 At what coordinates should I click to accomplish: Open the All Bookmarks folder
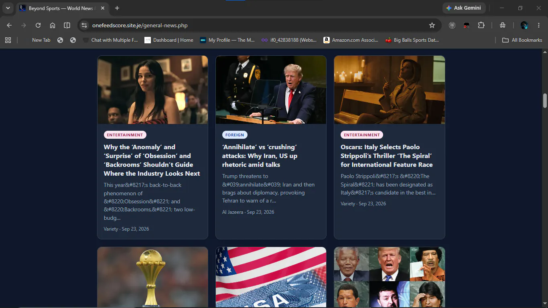[522, 40]
